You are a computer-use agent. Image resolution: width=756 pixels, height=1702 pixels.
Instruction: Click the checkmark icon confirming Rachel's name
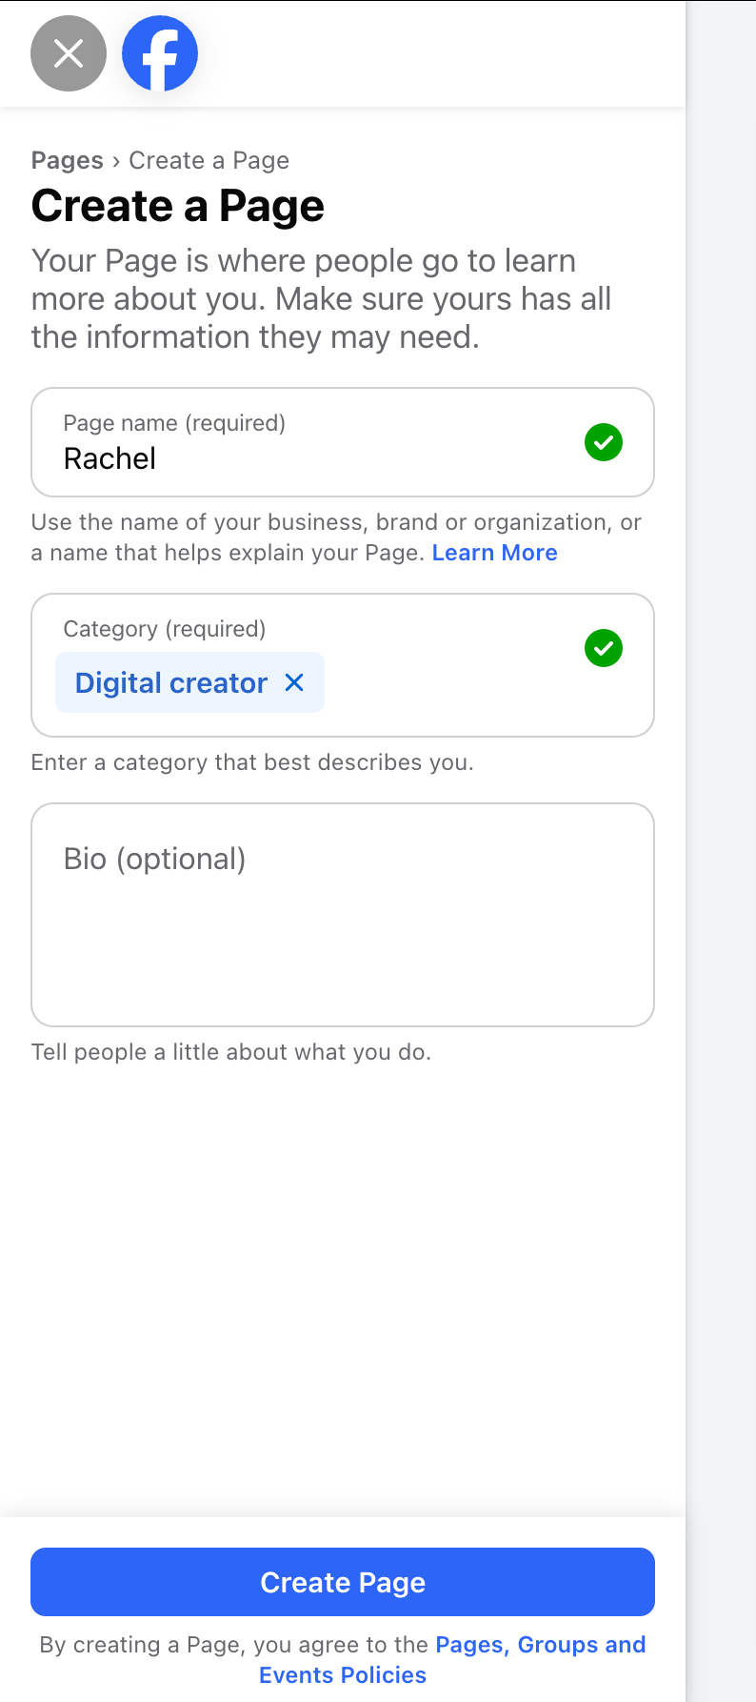click(x=603, y=441)
